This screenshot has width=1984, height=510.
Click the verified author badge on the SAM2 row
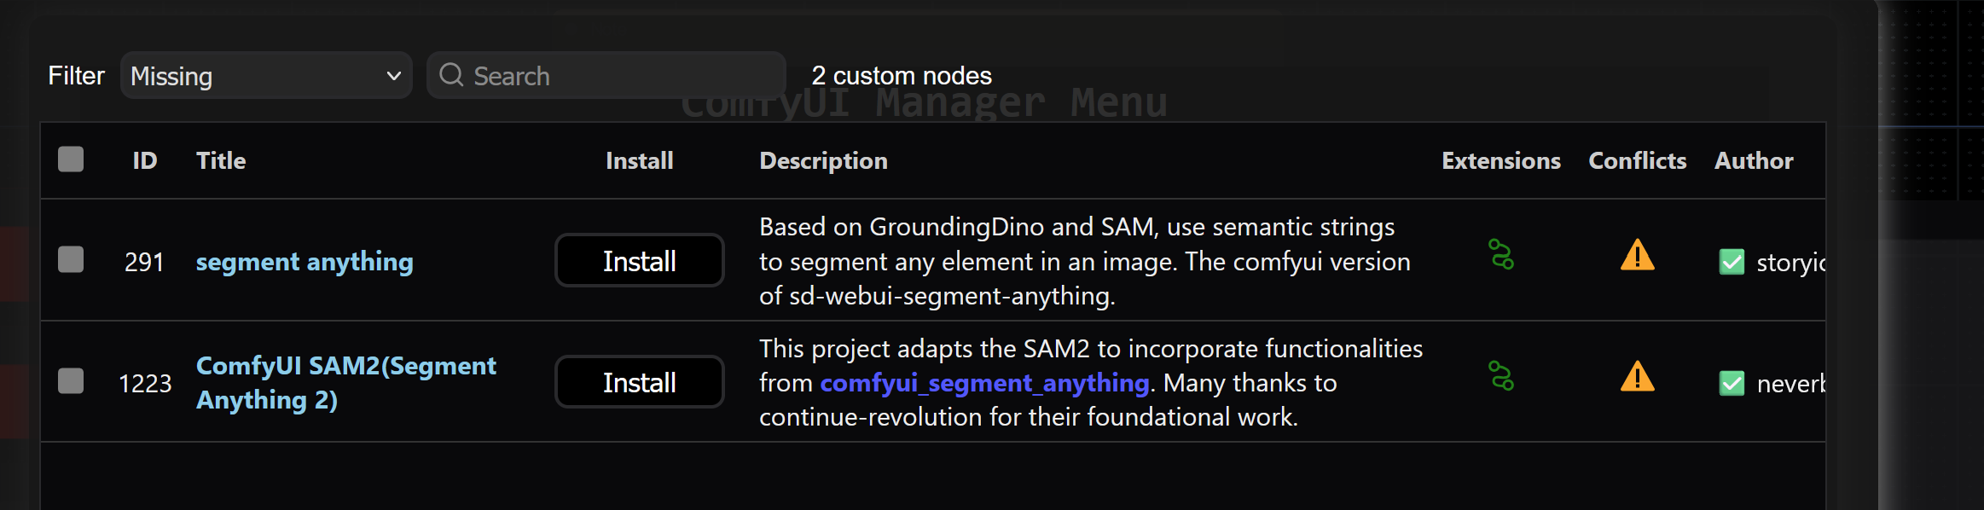point(1732,383)
